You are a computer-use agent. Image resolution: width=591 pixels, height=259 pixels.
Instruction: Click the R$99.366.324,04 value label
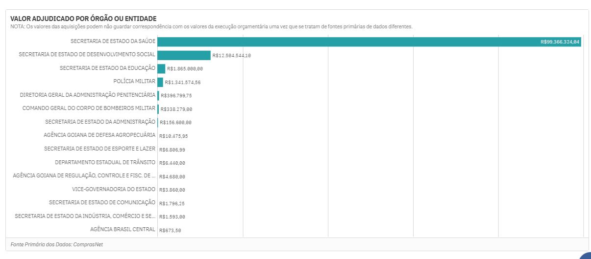tap(560, 42)
